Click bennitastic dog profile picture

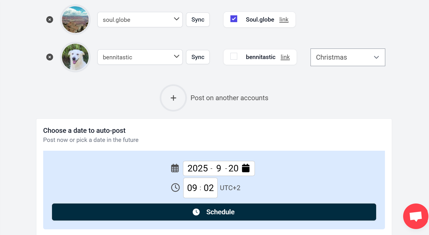pyautogui.click(x=75, y=57)
